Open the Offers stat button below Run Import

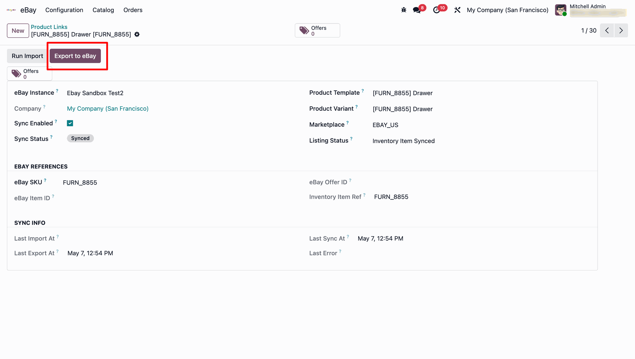[29, 74]
